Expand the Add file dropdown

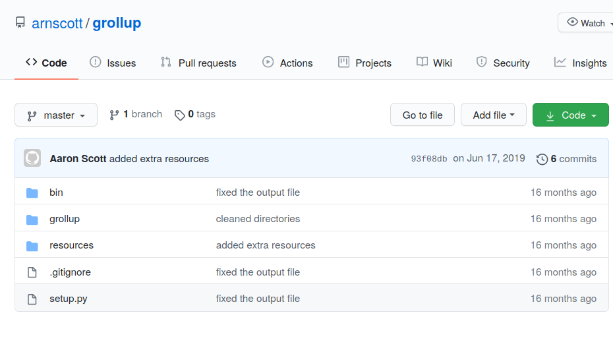click(x=494, y=115)
